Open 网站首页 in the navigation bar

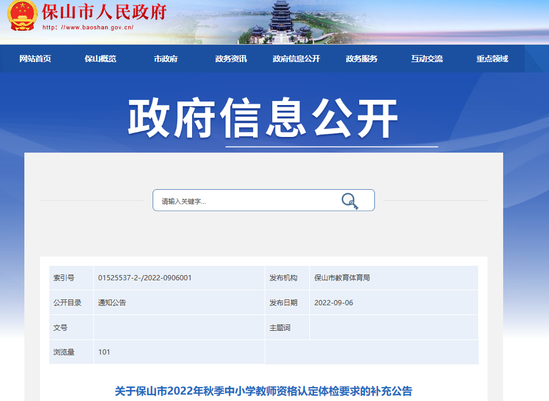(35, 59)
